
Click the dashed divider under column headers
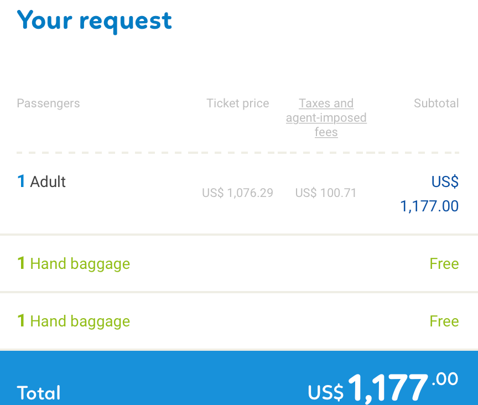point(238,152)
